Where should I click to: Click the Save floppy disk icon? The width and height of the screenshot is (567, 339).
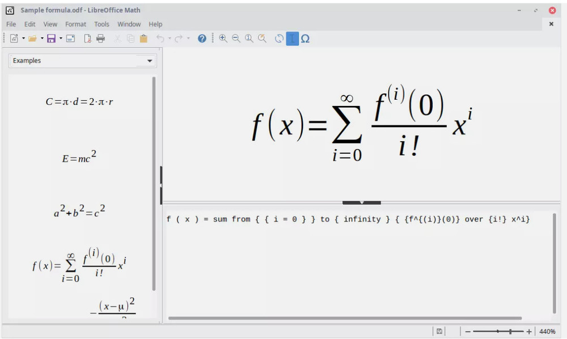click(51, 39)
